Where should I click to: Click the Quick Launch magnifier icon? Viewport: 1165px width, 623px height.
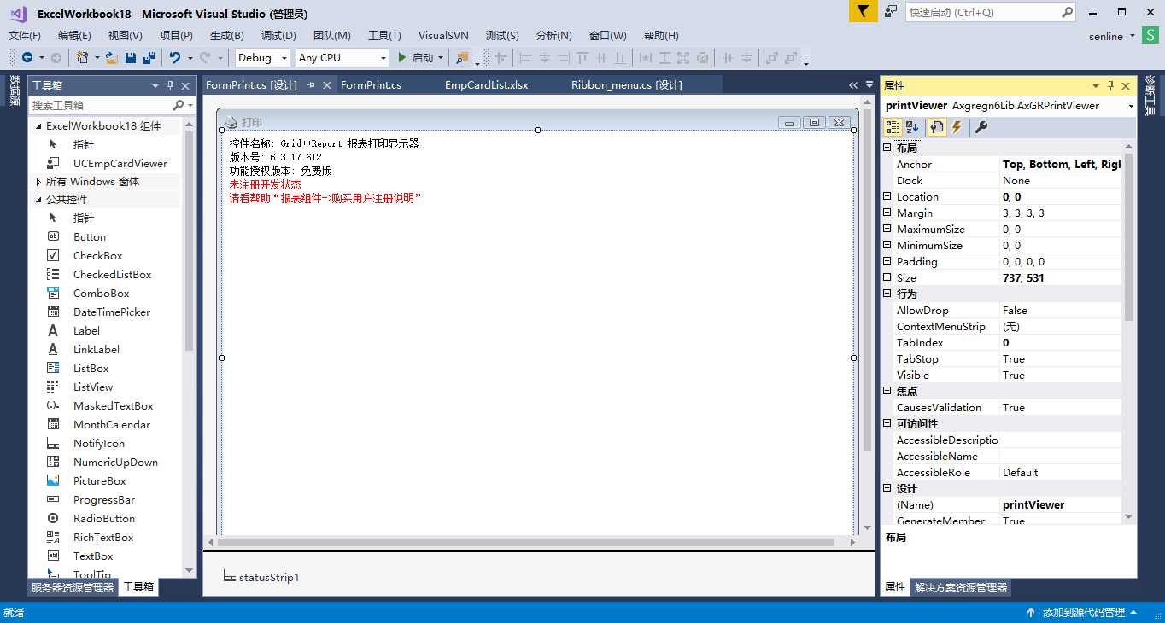tap(1068, 12)
